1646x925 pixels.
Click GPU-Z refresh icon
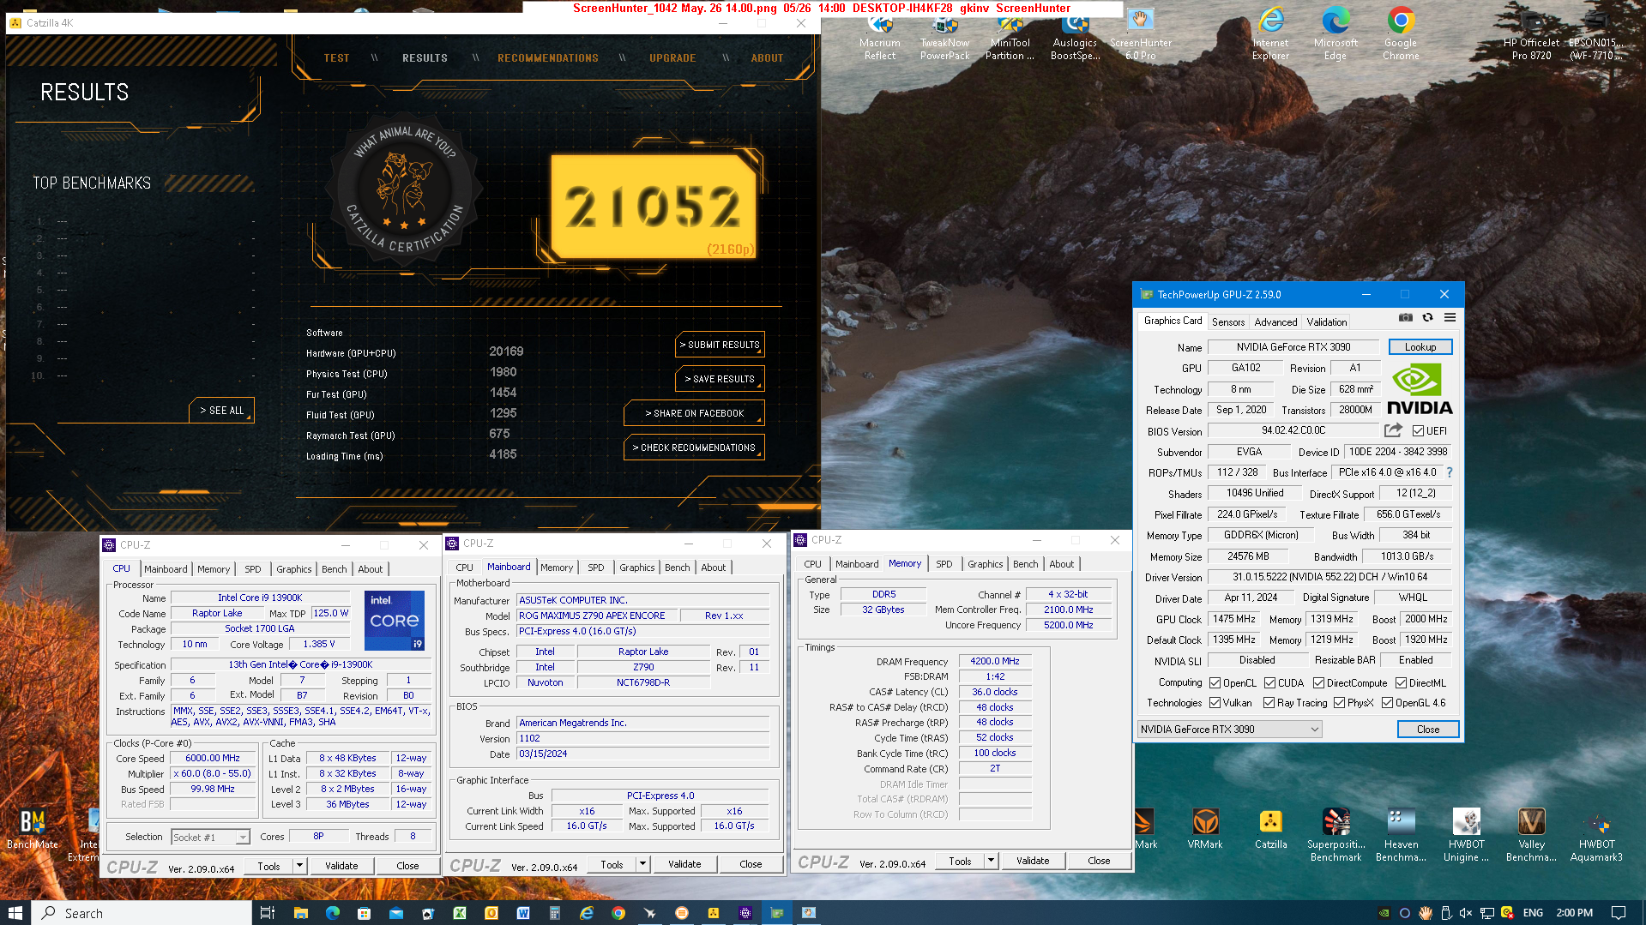(1427, 318)
